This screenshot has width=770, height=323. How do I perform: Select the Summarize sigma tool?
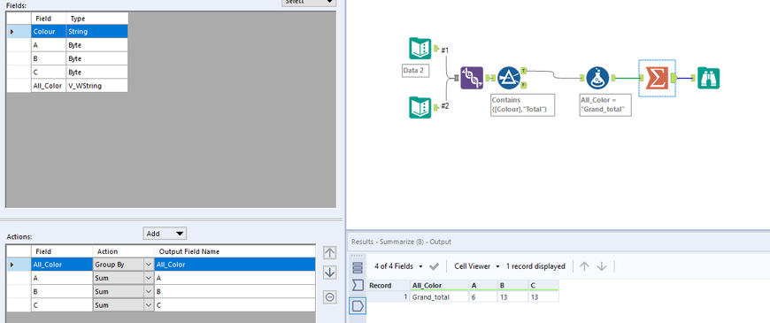click(657, 78)
